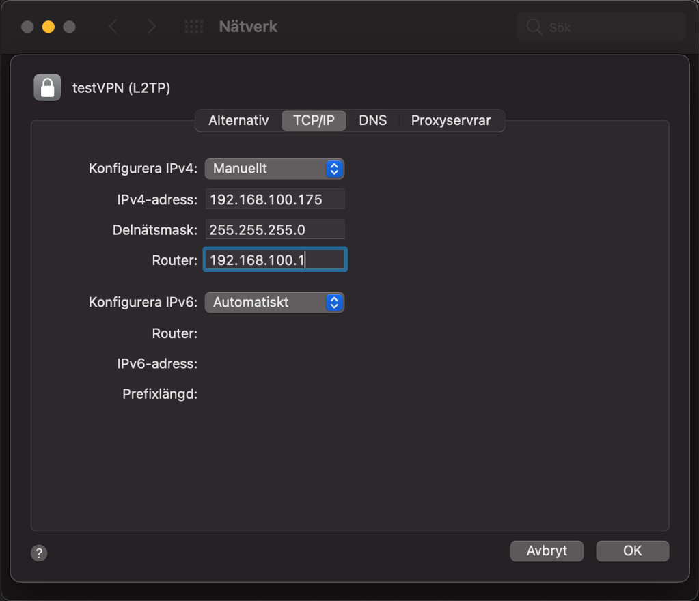Click the IPv4-adress input field
The height and width of the screenshot is (601, 699).
click(273, 199)
